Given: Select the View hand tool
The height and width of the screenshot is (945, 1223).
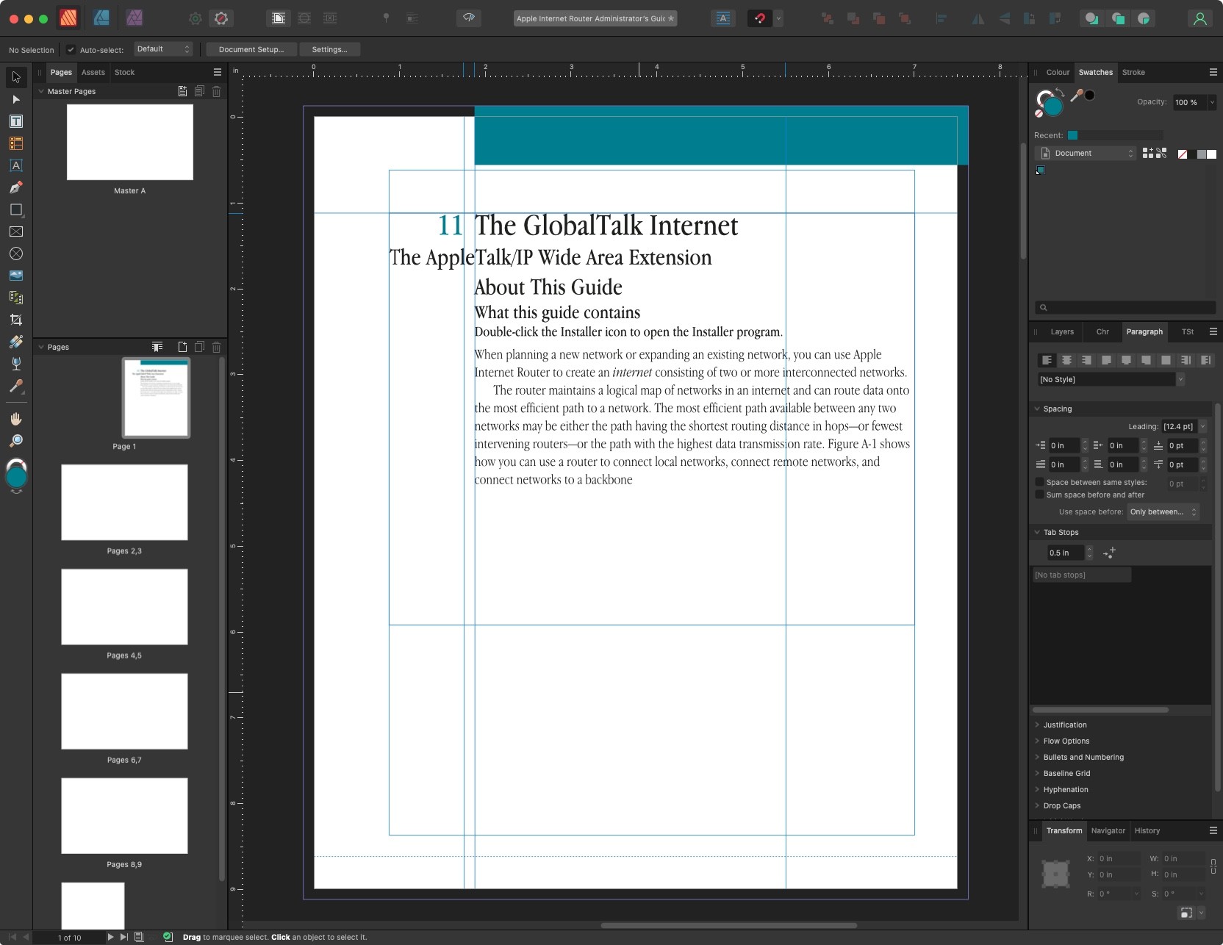Looking at the screenshot, I should (16, 419).
